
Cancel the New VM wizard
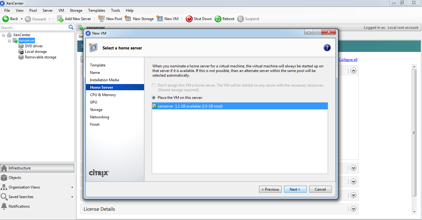click(x=320, y=189)
